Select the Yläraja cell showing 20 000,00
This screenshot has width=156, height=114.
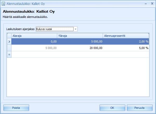point(80,48)
